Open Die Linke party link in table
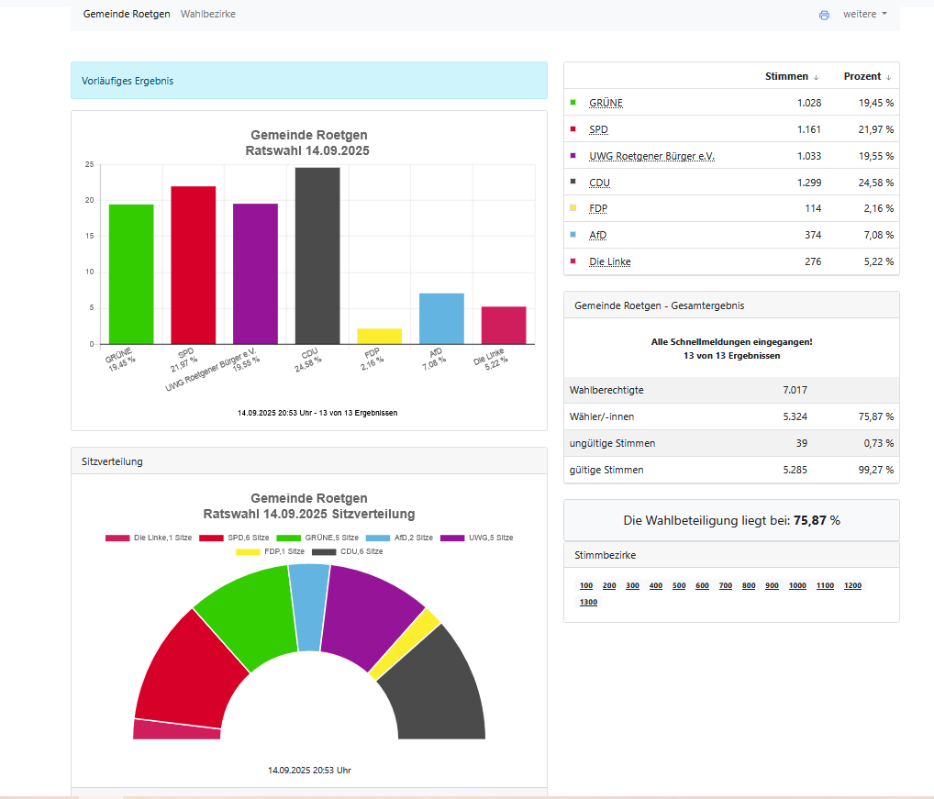The image size is (934, 799). [x=609, y=261]
